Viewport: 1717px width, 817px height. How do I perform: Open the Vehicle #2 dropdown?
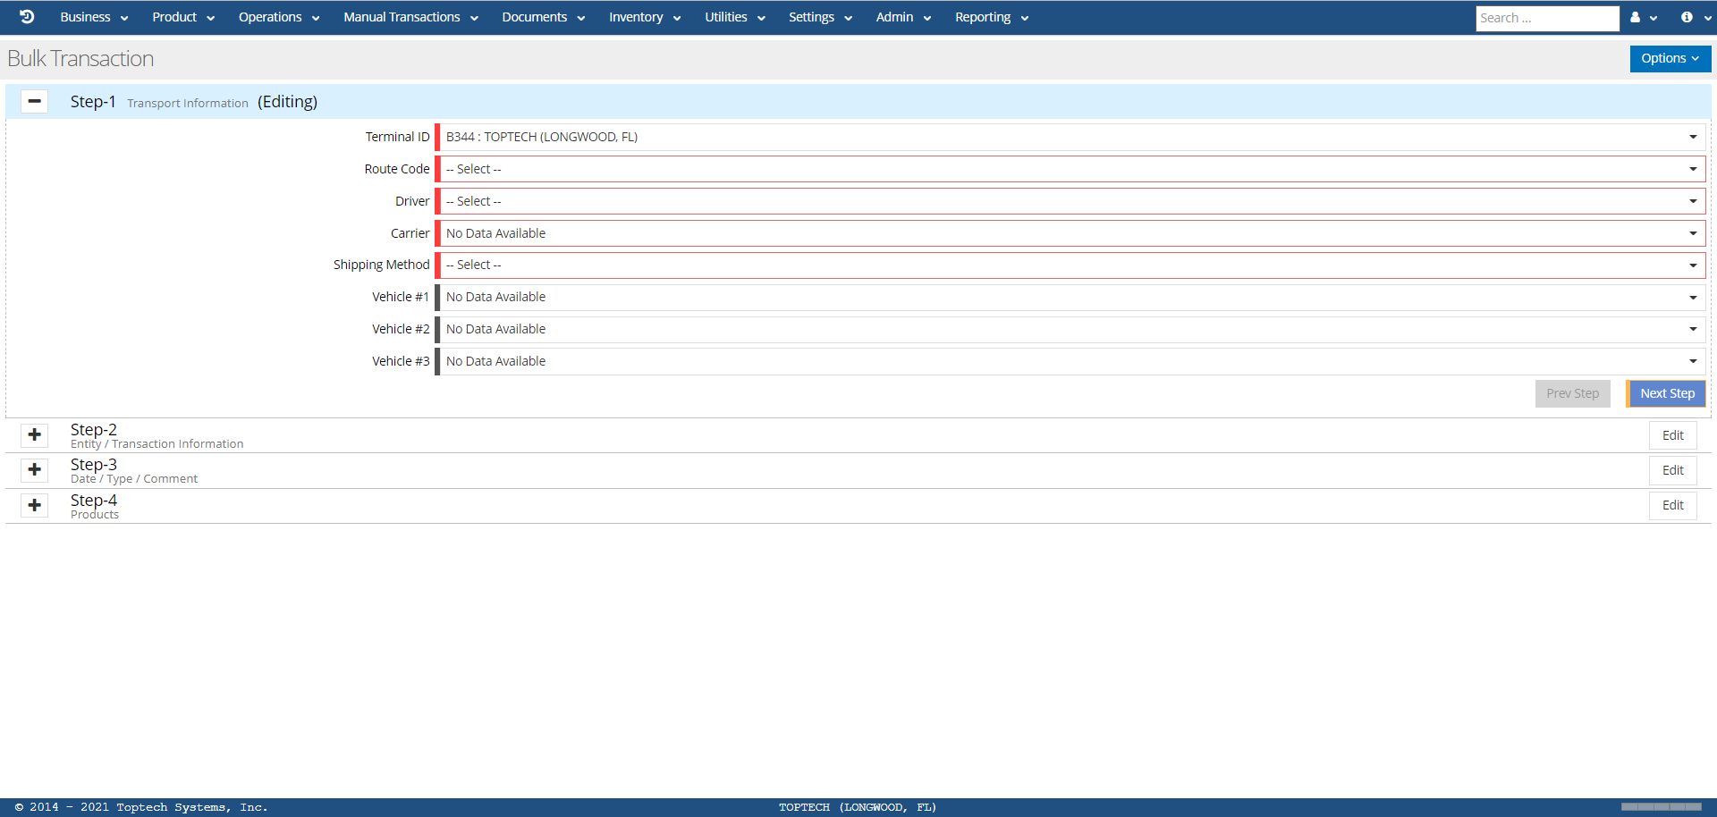click(1071, 330)
